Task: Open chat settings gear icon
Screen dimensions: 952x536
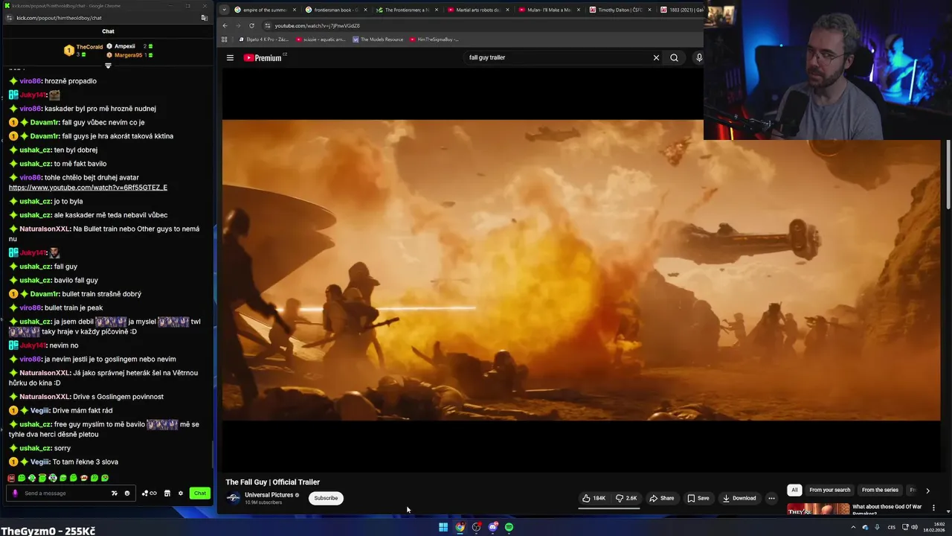Action: (x=180, y=493)
